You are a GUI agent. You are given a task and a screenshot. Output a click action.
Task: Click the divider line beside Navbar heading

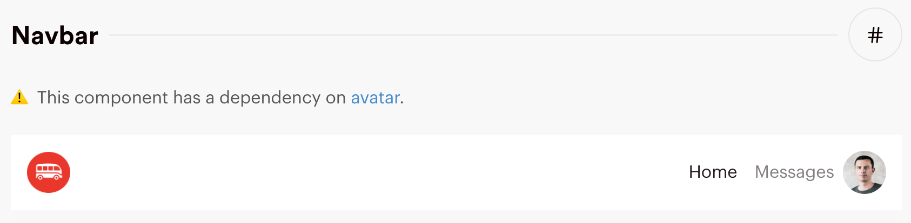click(473, 35)
